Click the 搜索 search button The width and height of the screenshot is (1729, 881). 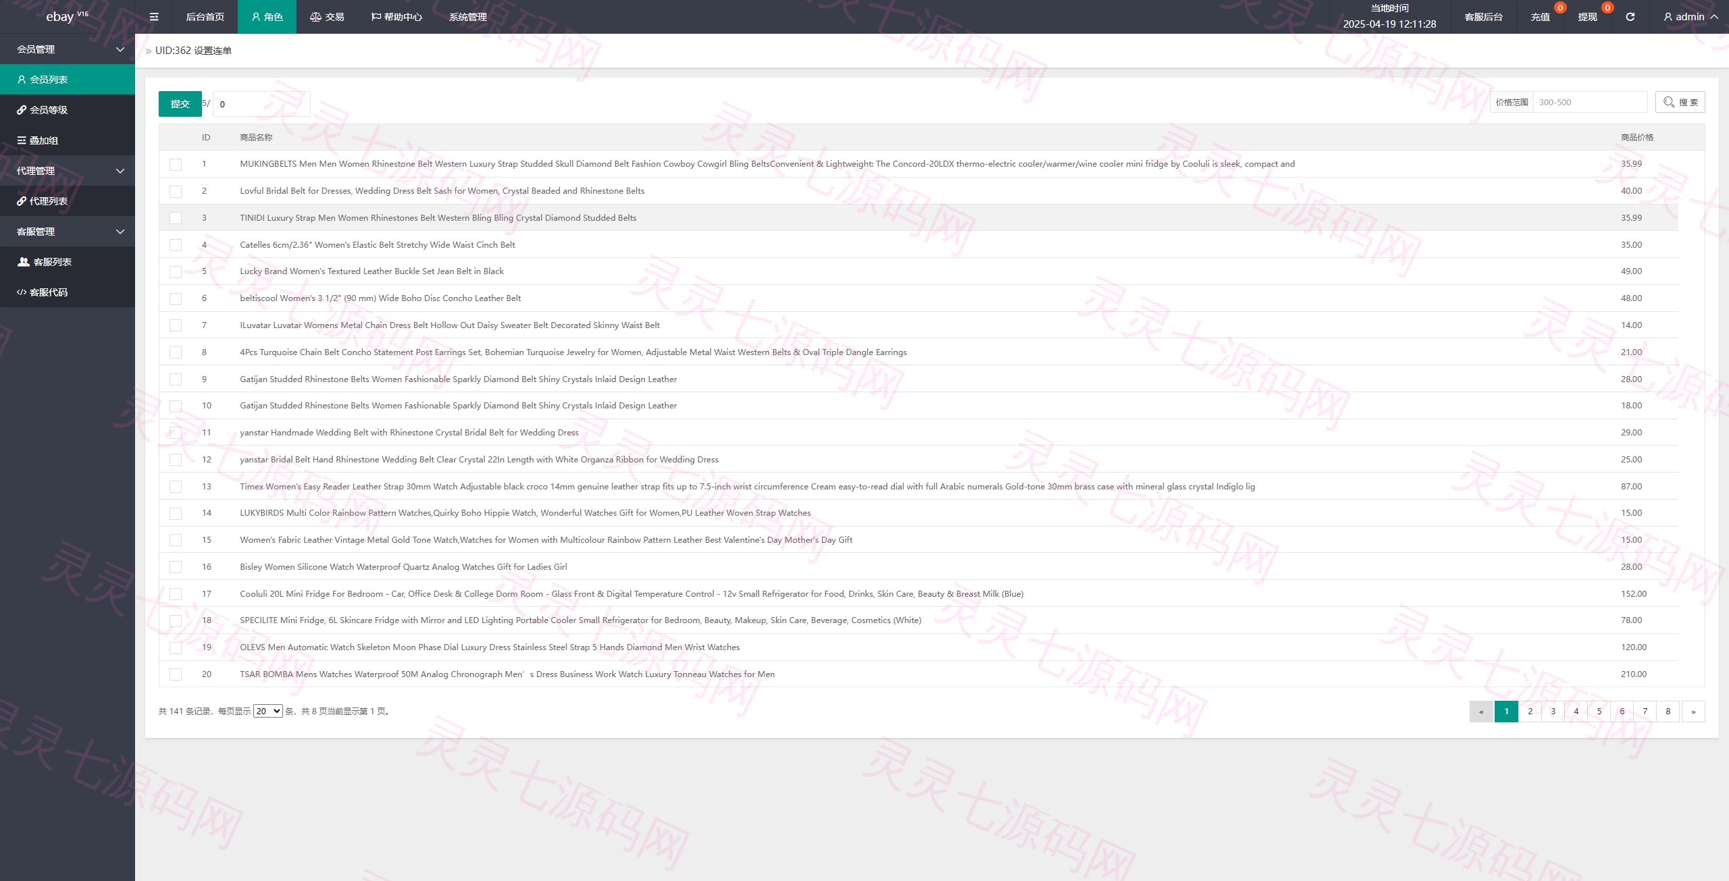[x=1680, y=102]
